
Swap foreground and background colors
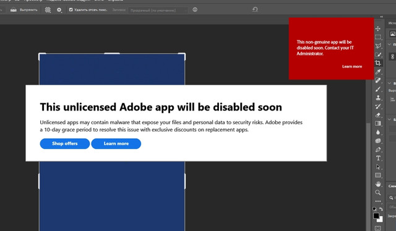tap(381, 209)
